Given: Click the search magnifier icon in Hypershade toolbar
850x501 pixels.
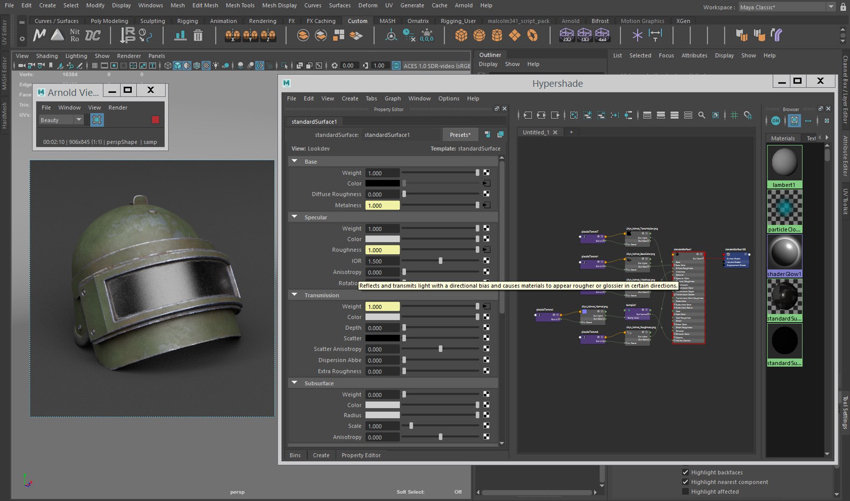Looking at the screenshot, I should click(702, 116).
